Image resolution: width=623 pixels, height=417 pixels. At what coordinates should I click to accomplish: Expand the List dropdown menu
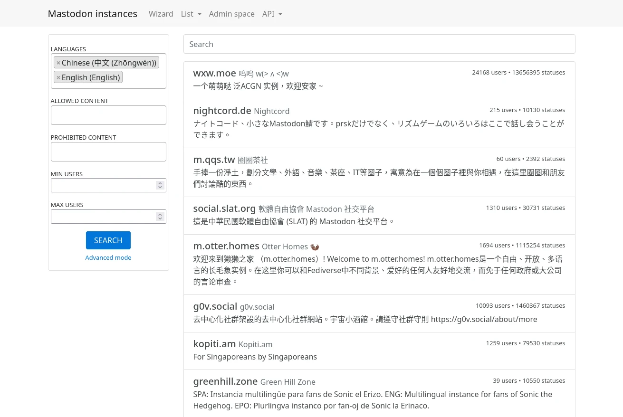coord(191,14)
